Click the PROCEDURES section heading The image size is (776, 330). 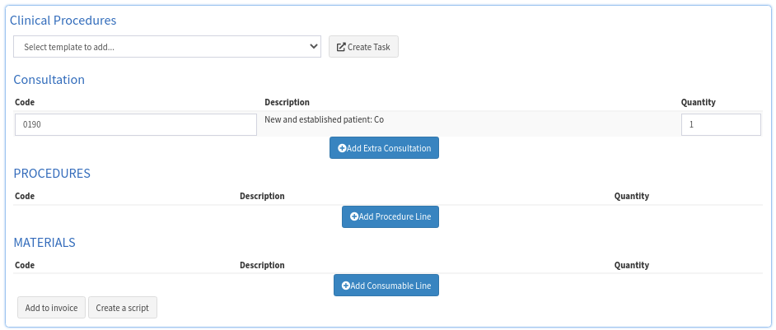click(52, 174)
